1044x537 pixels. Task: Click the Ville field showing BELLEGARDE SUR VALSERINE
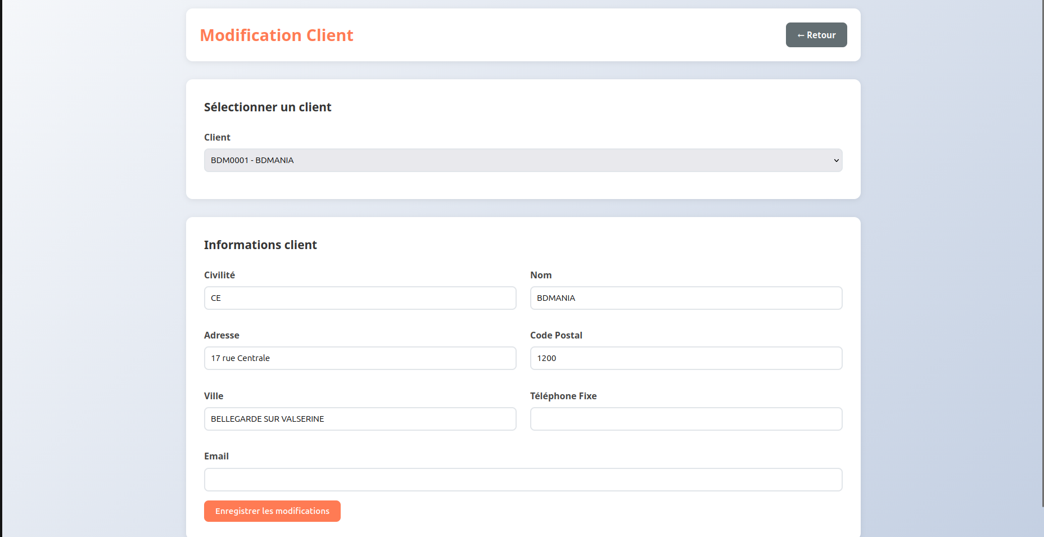[x=360, y=418]
